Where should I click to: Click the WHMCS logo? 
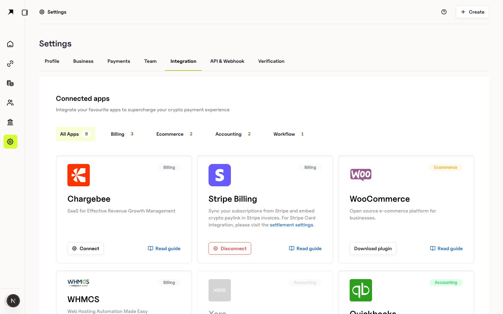(79, 283)
